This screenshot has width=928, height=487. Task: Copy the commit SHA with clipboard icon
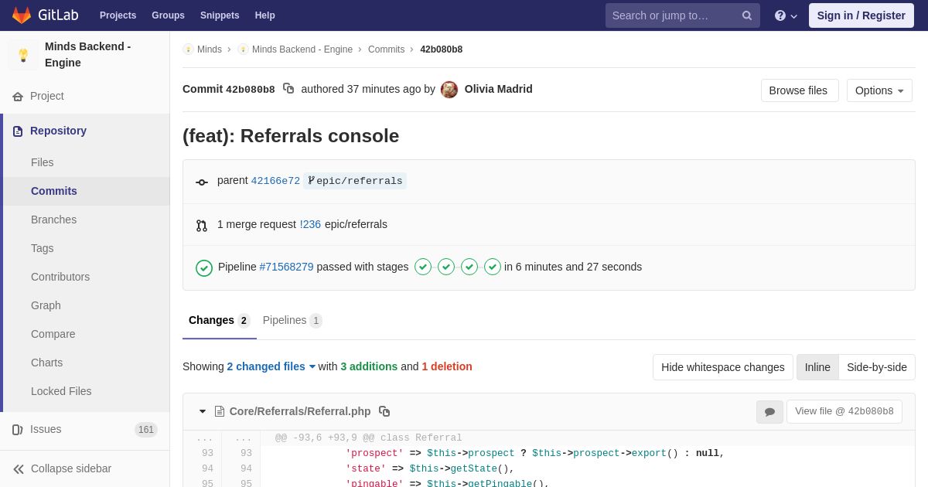click(x=288, y=89)
